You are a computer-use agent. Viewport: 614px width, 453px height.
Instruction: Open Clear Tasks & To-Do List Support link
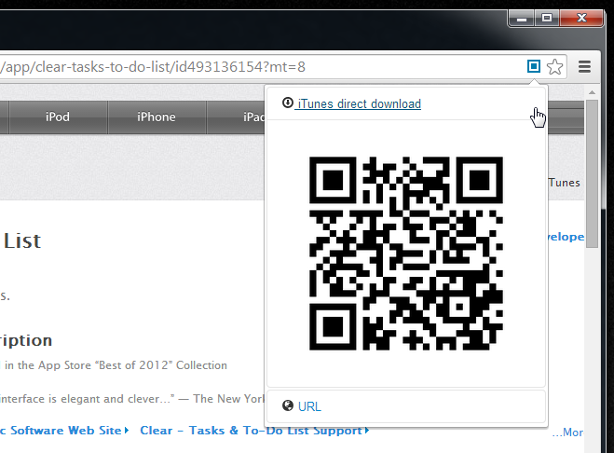tap(254, 431)
